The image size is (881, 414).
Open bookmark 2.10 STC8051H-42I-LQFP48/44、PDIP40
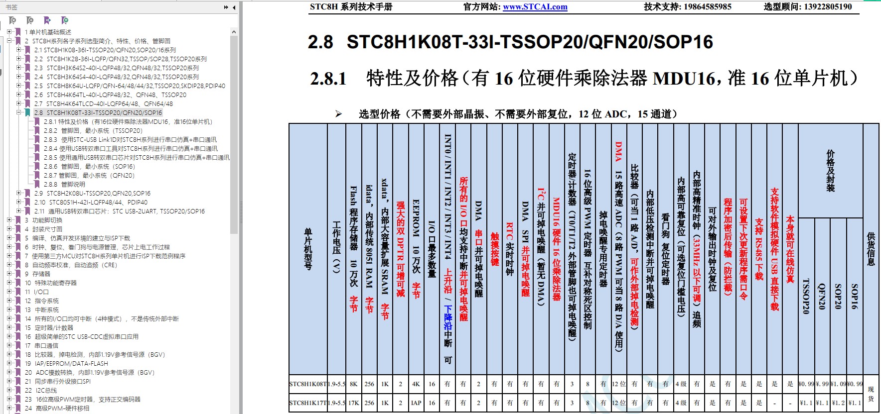pyautogui.click(x=91, y=202)
